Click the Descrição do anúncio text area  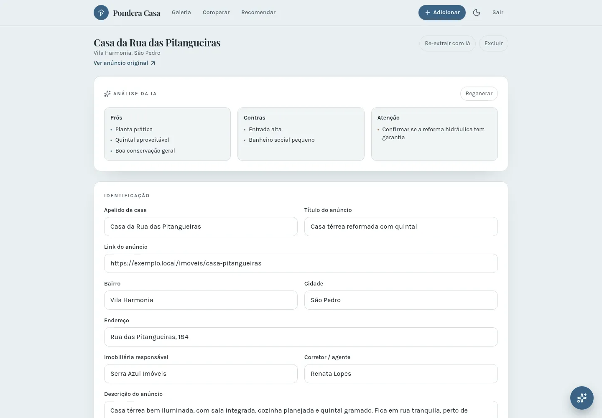301,410
